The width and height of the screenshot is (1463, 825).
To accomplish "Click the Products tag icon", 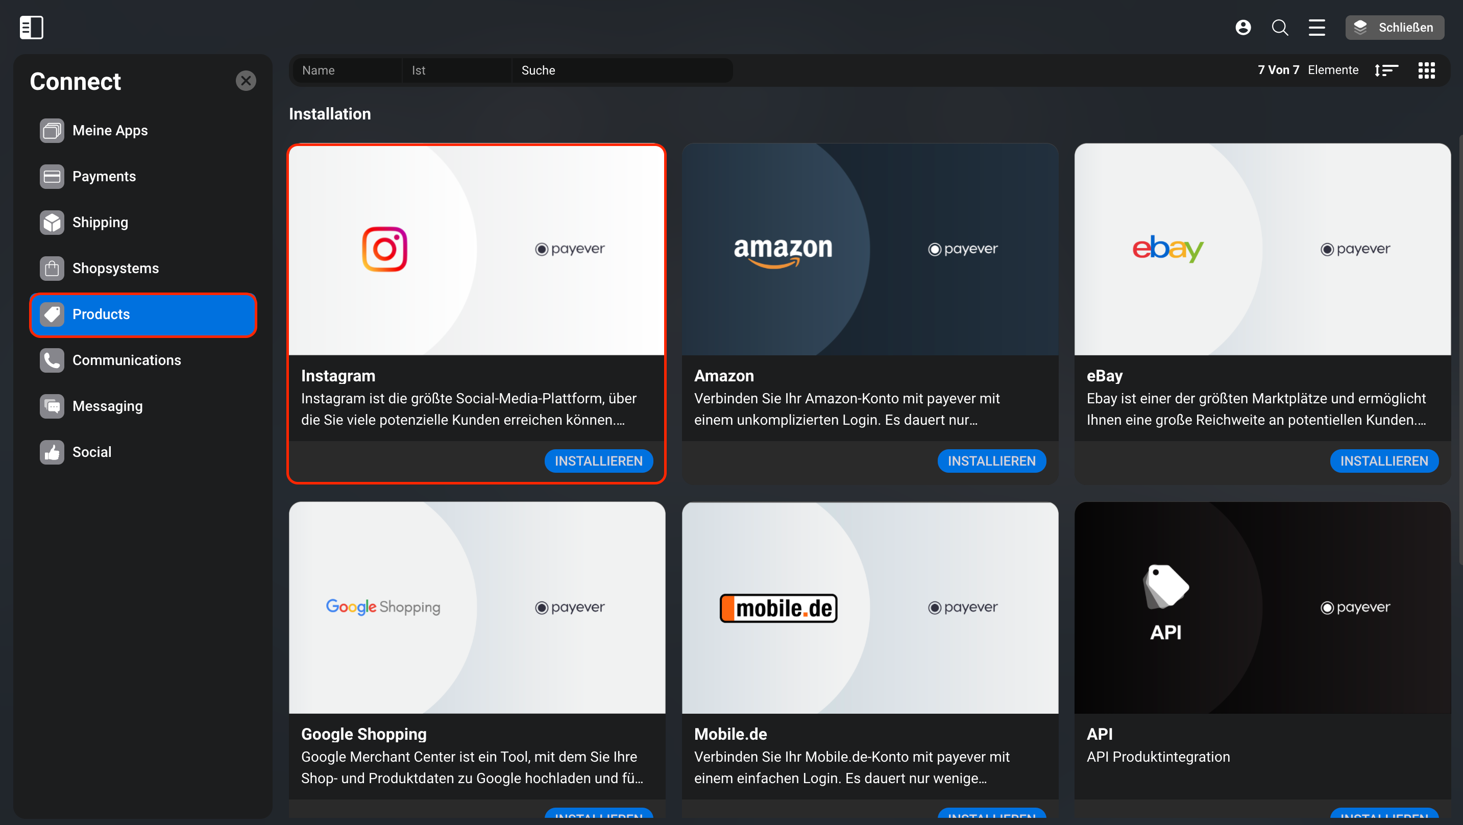I will coord(52,314).
